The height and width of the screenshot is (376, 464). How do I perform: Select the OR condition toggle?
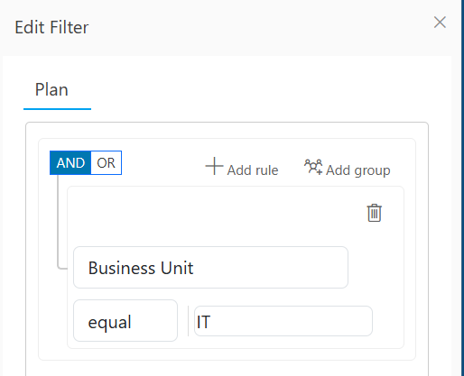106,163
